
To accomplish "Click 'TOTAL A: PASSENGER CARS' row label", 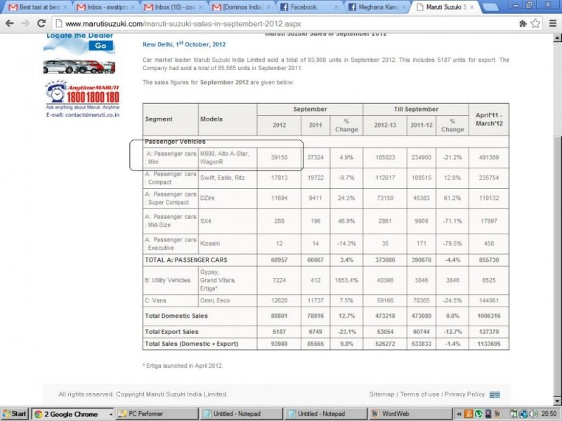I will [x=186, y=260].
